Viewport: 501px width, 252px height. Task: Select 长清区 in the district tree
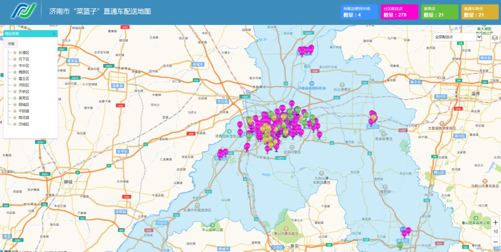24,53
